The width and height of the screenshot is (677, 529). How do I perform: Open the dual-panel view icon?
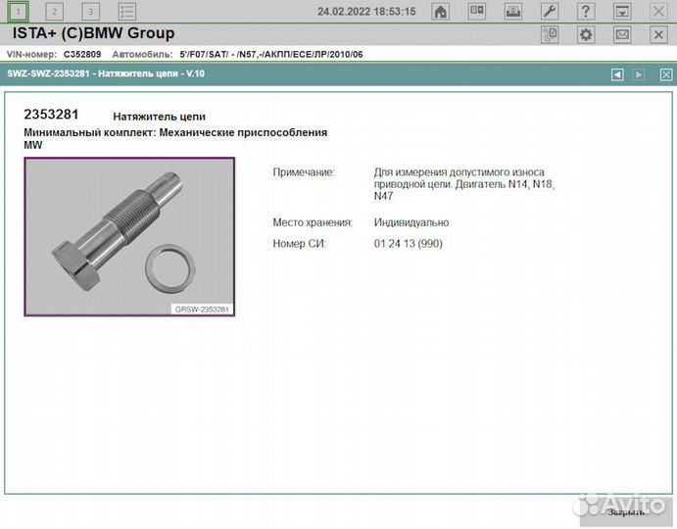[x=477, y=11]
